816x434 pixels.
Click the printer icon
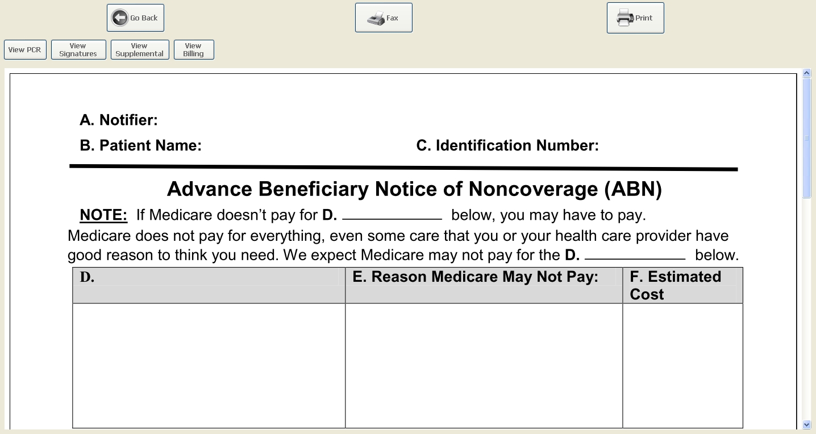click(625, 18)
